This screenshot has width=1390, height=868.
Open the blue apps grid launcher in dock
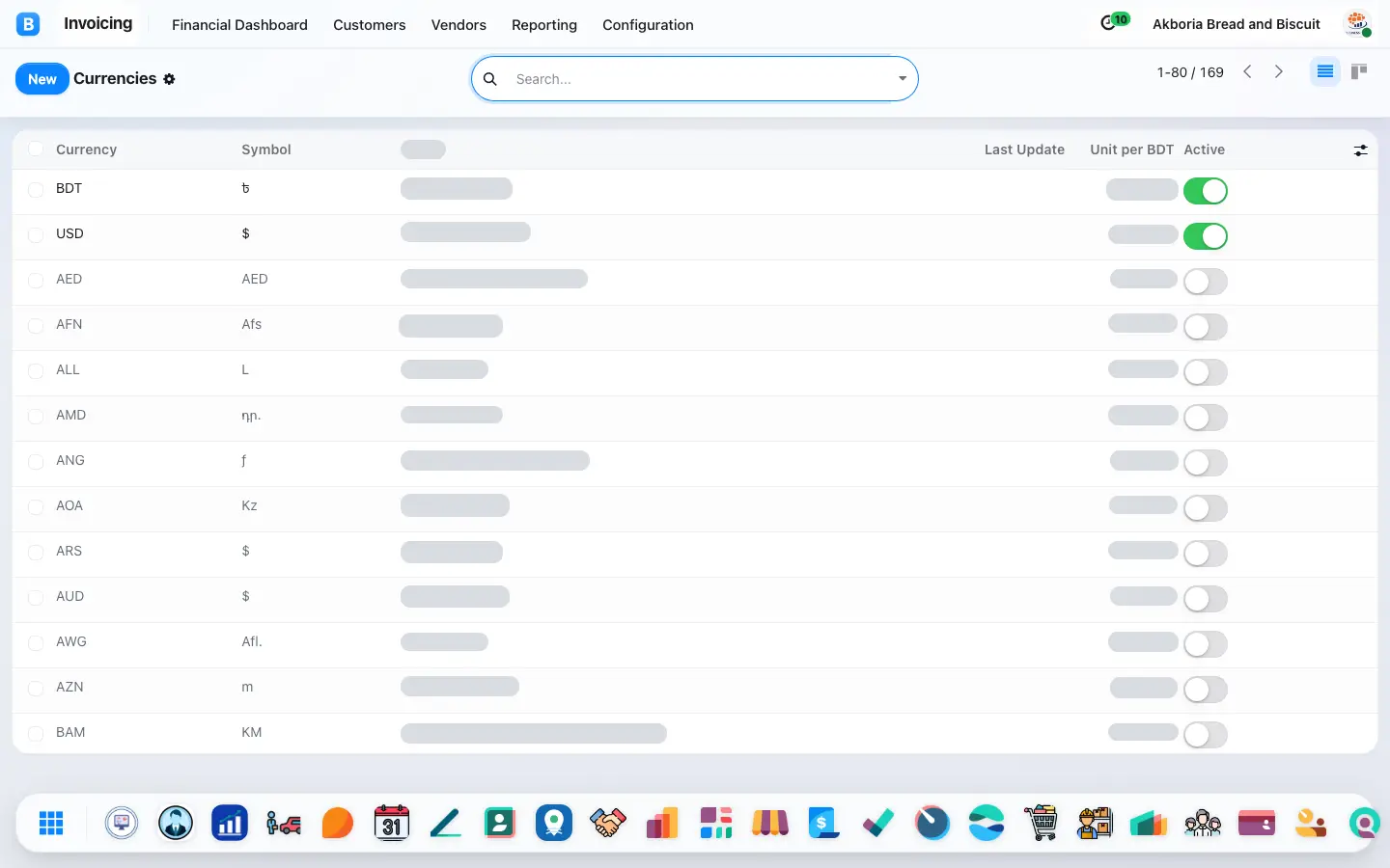(51, 823)
